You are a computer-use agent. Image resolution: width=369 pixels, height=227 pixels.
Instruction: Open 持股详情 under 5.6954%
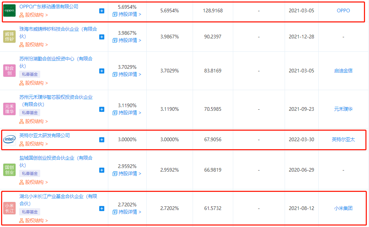point(127,14)
